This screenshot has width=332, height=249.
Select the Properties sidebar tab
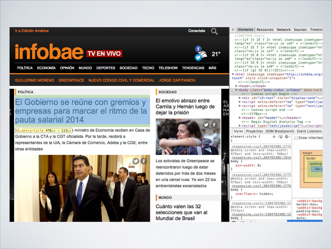pyautogui.click(x=254, y=131)
